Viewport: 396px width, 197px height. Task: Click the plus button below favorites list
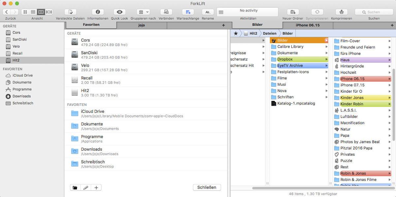(96, 187)
